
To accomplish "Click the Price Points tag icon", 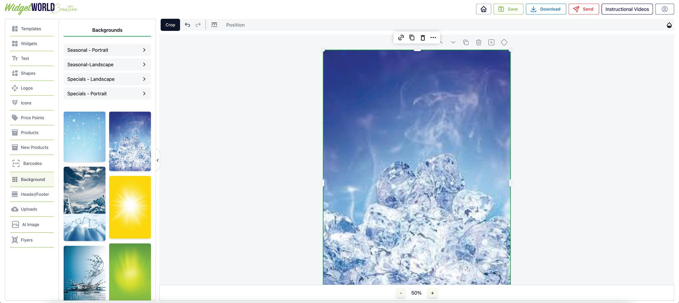I will [x=15, y=118].
